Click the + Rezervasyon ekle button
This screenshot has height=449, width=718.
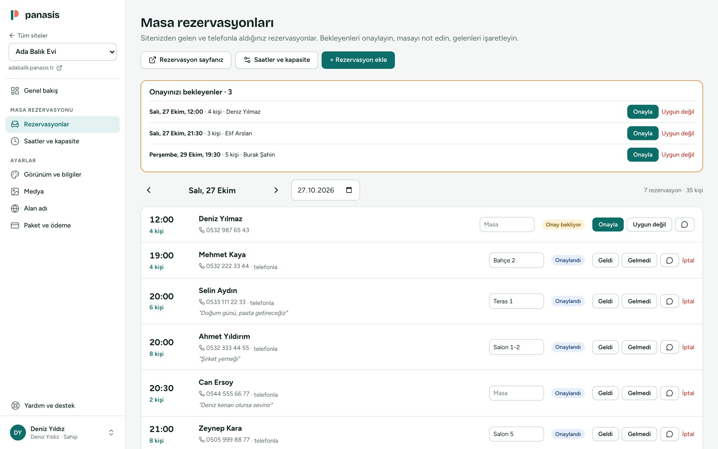[358, 60]
